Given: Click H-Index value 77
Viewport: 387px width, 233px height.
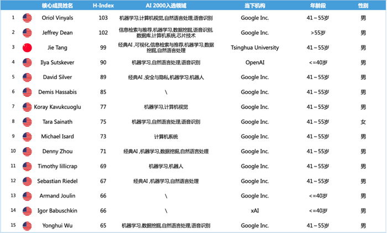Looking at the screenshot, I should tap(103, 107).
